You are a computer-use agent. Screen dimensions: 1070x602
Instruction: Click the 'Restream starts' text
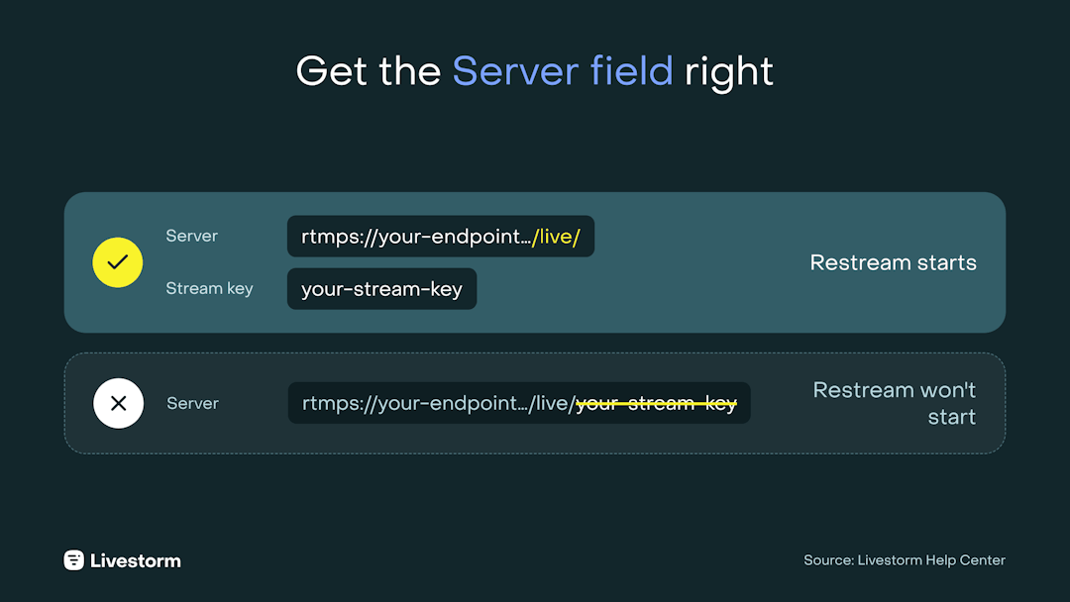point(893,262)
